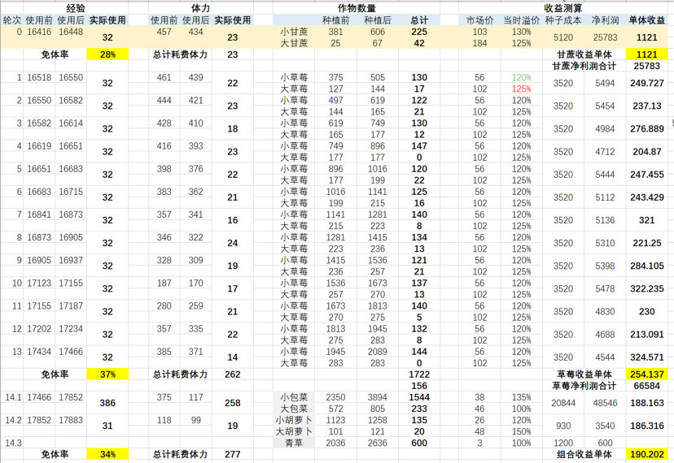Click the 种子成本 column header

[x=563, y=20]
